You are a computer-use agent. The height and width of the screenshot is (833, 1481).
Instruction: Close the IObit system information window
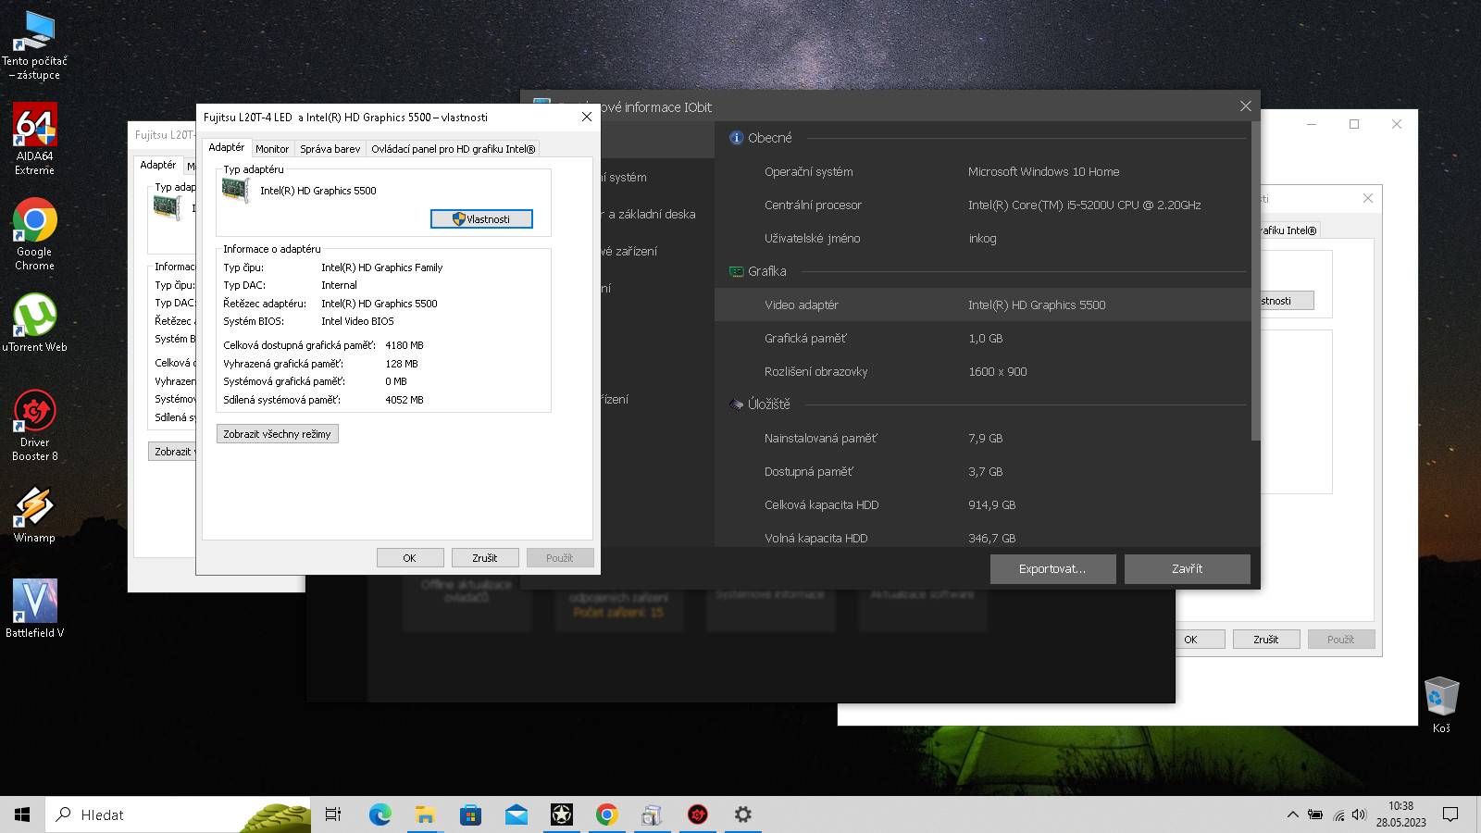point(1245,106)
